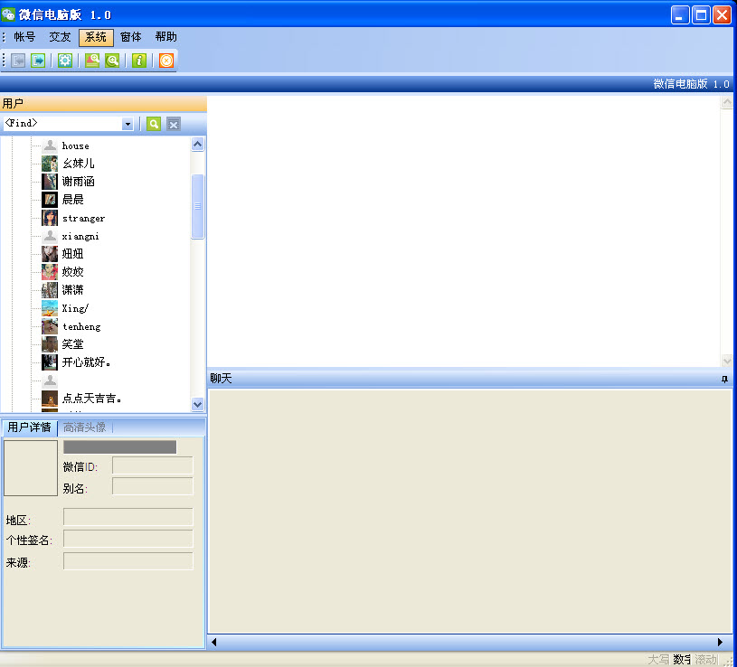Click the beach avatar next to Xing/
Screen dimensions: 737x667
[50, 308]
